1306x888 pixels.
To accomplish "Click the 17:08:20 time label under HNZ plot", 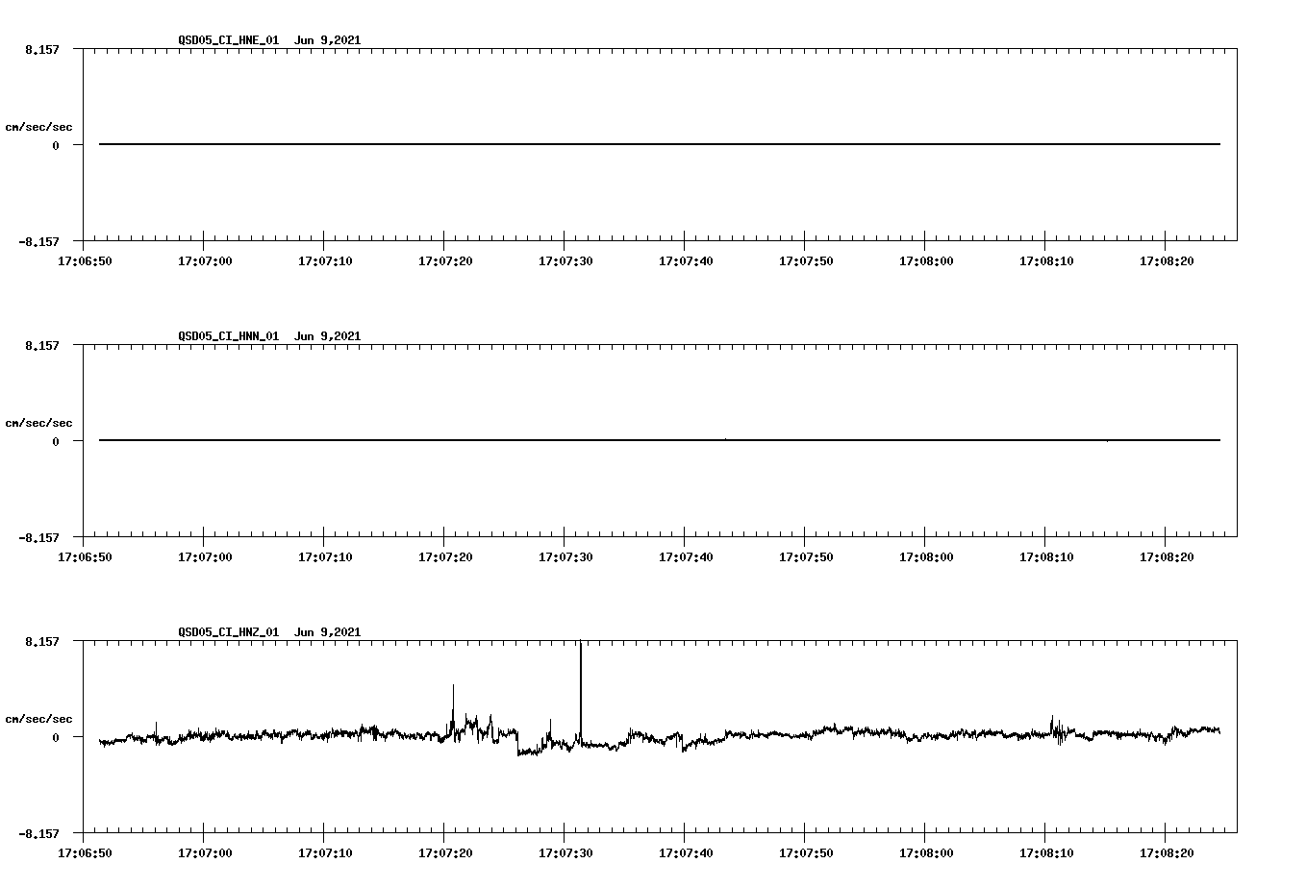I will pyautogui.click(x=1167, y=852).
